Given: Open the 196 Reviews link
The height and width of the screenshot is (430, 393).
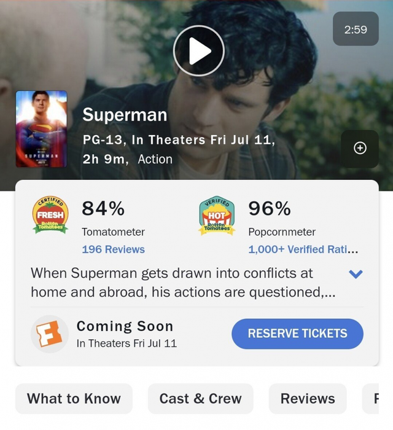Looking at the screenshot, I should coord(113,249).
